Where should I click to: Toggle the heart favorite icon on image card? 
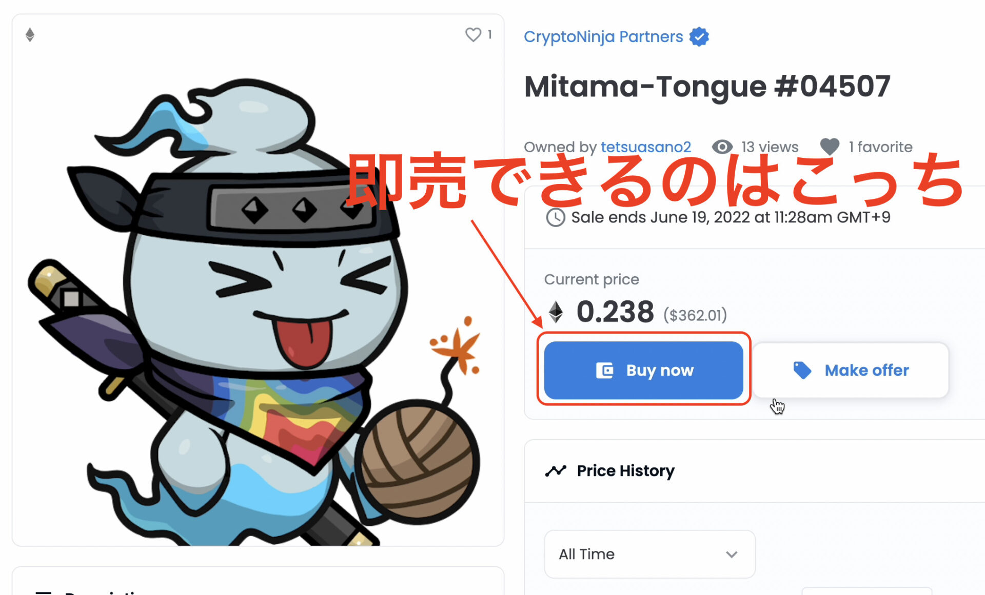[473, 34]
